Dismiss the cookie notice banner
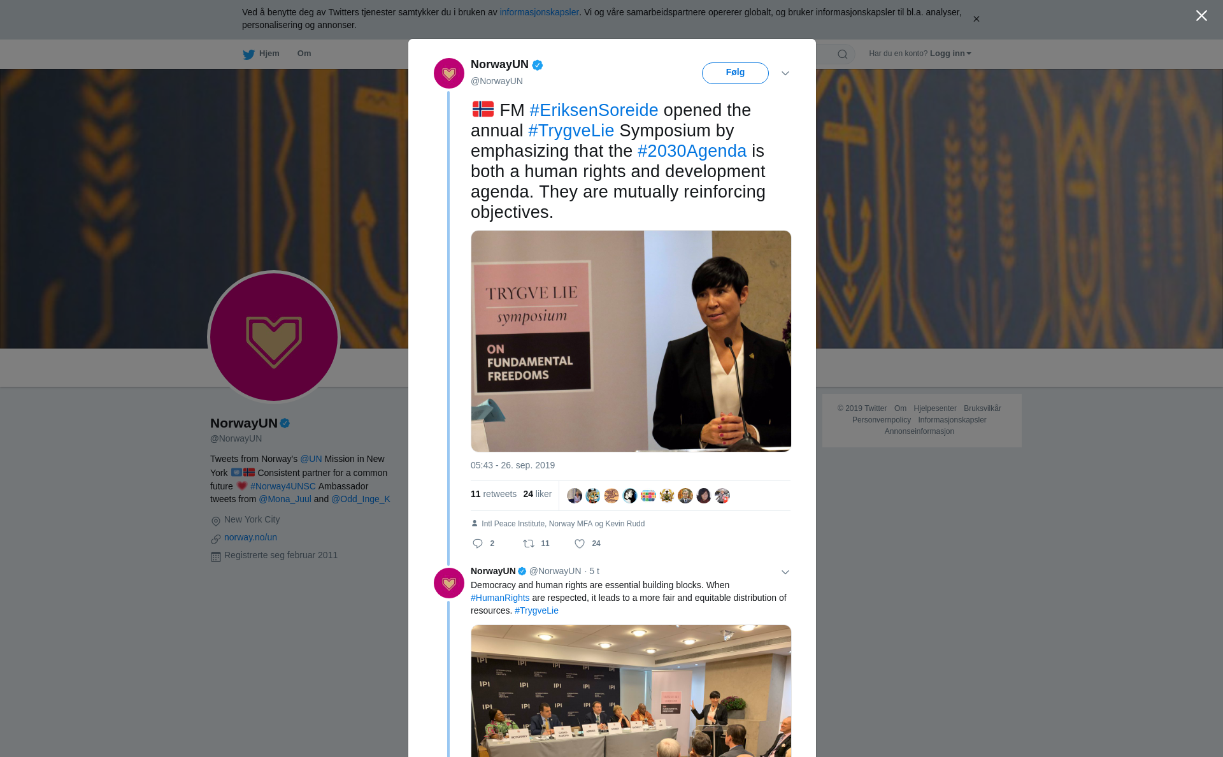This screenshot has height=757, width=1223. point(976,19)
